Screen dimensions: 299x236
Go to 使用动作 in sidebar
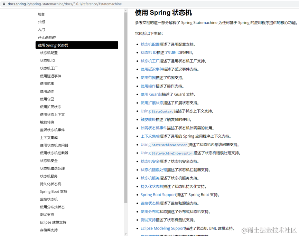coord(47,91)
